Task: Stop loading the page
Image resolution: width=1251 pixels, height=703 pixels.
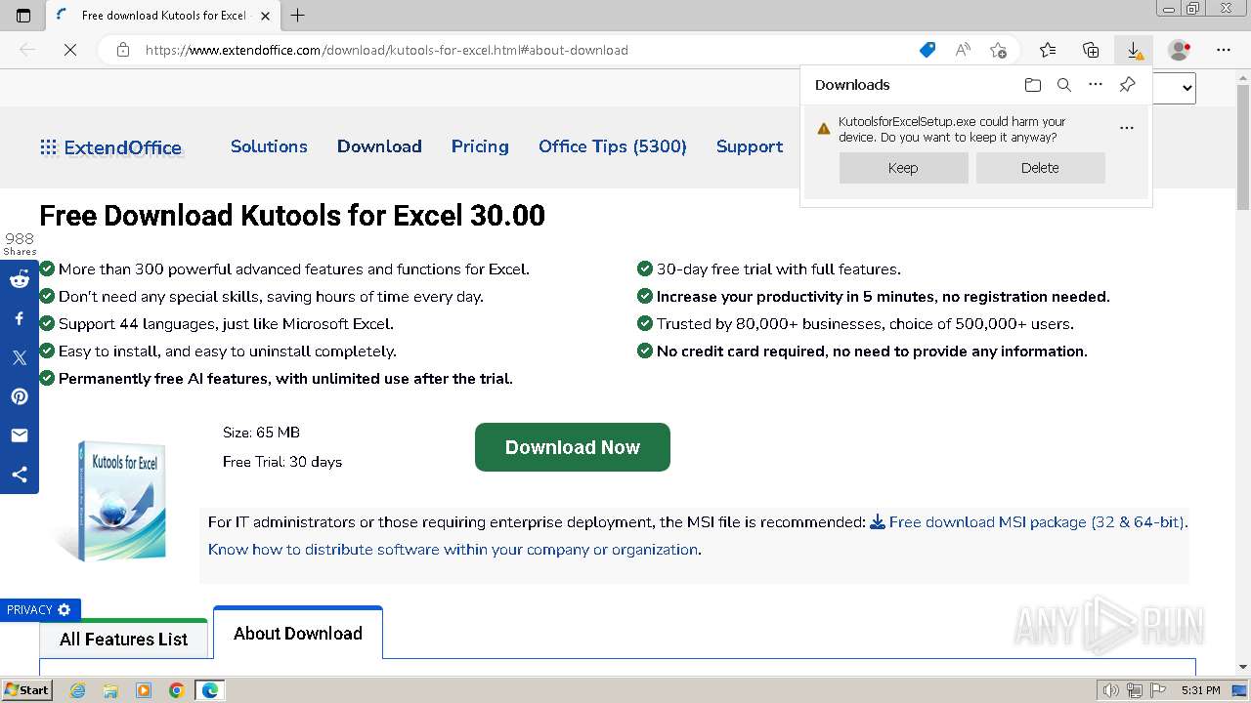Action: click(x=70, y=50)
